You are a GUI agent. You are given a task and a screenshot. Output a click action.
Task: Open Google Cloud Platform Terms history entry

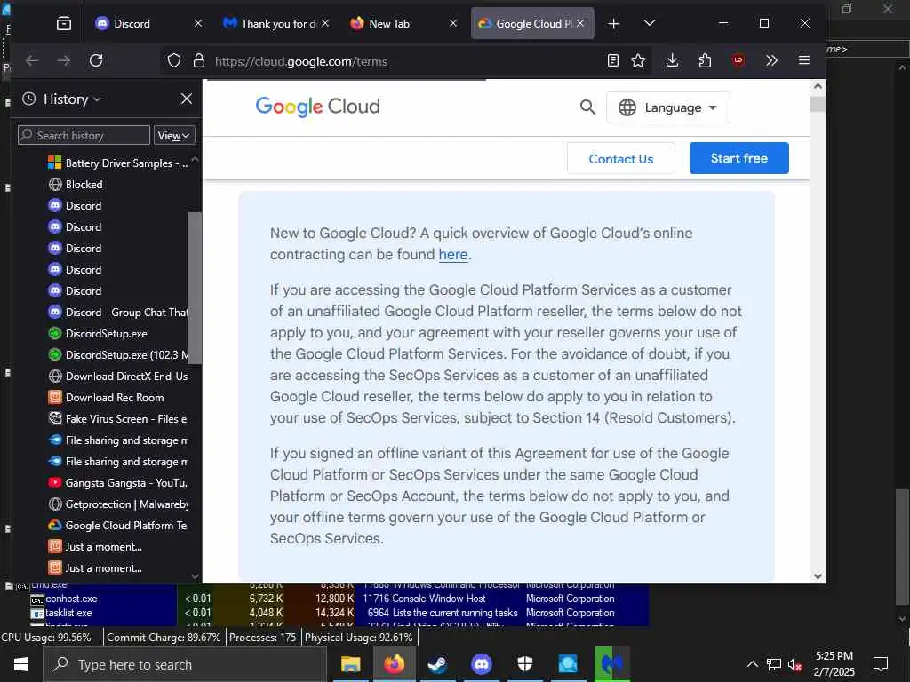click(118, 526)
